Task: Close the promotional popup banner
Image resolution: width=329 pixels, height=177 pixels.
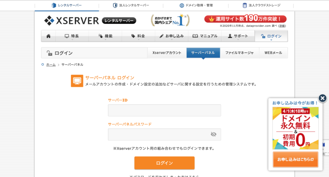Action: [x=323, y=98]
